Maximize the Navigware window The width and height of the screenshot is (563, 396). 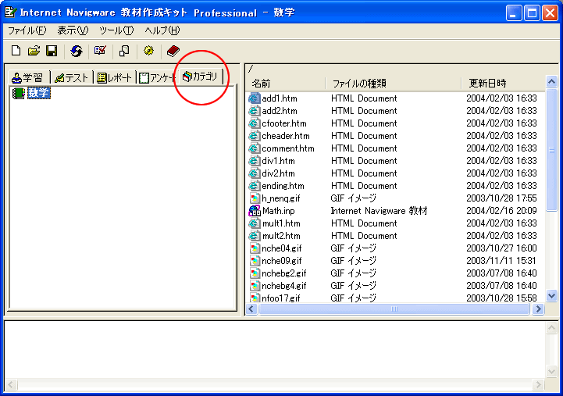click(532, 13)
